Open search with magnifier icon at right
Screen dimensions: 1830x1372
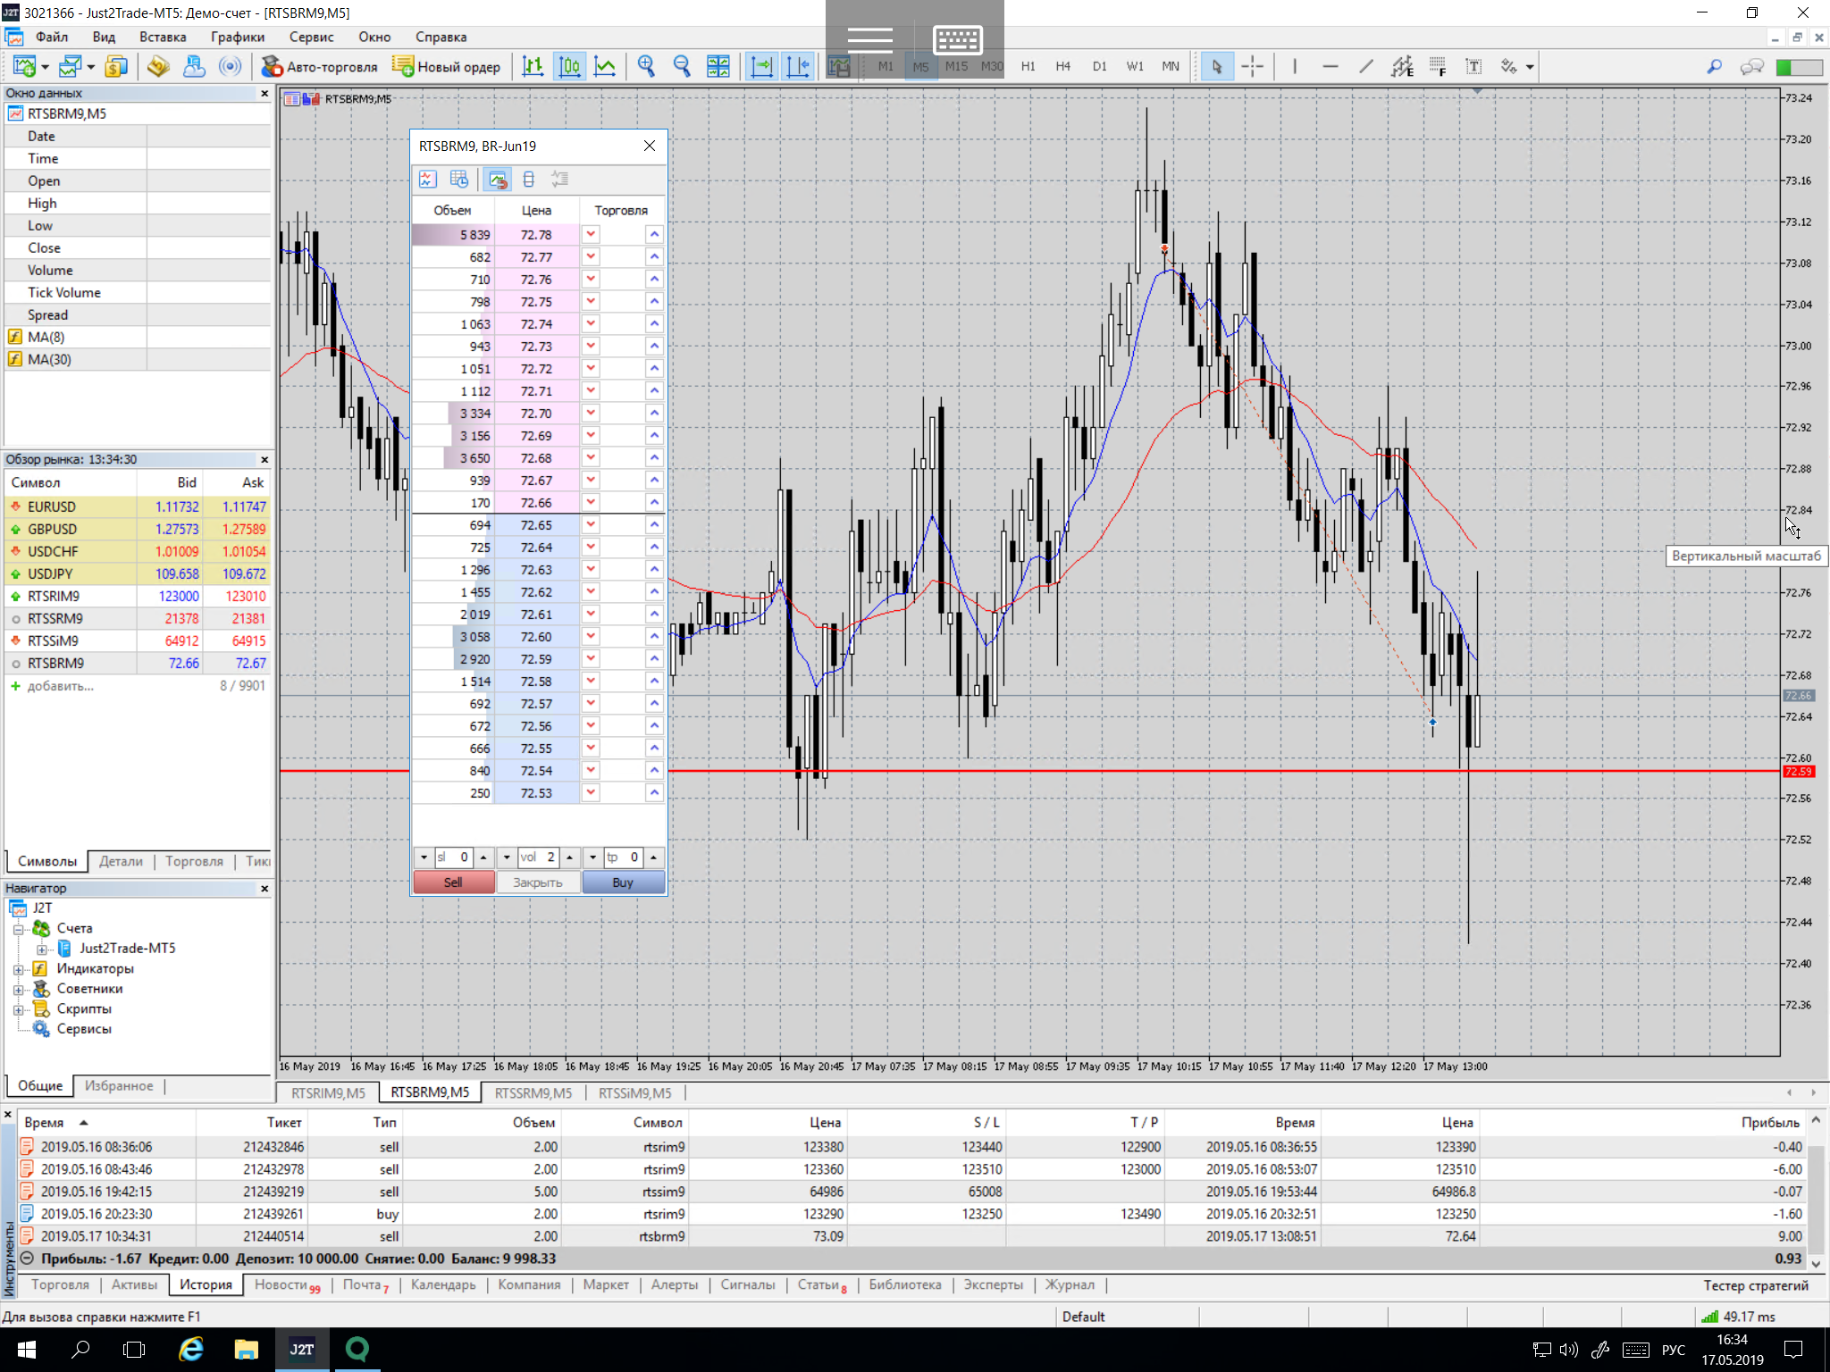1714,66
